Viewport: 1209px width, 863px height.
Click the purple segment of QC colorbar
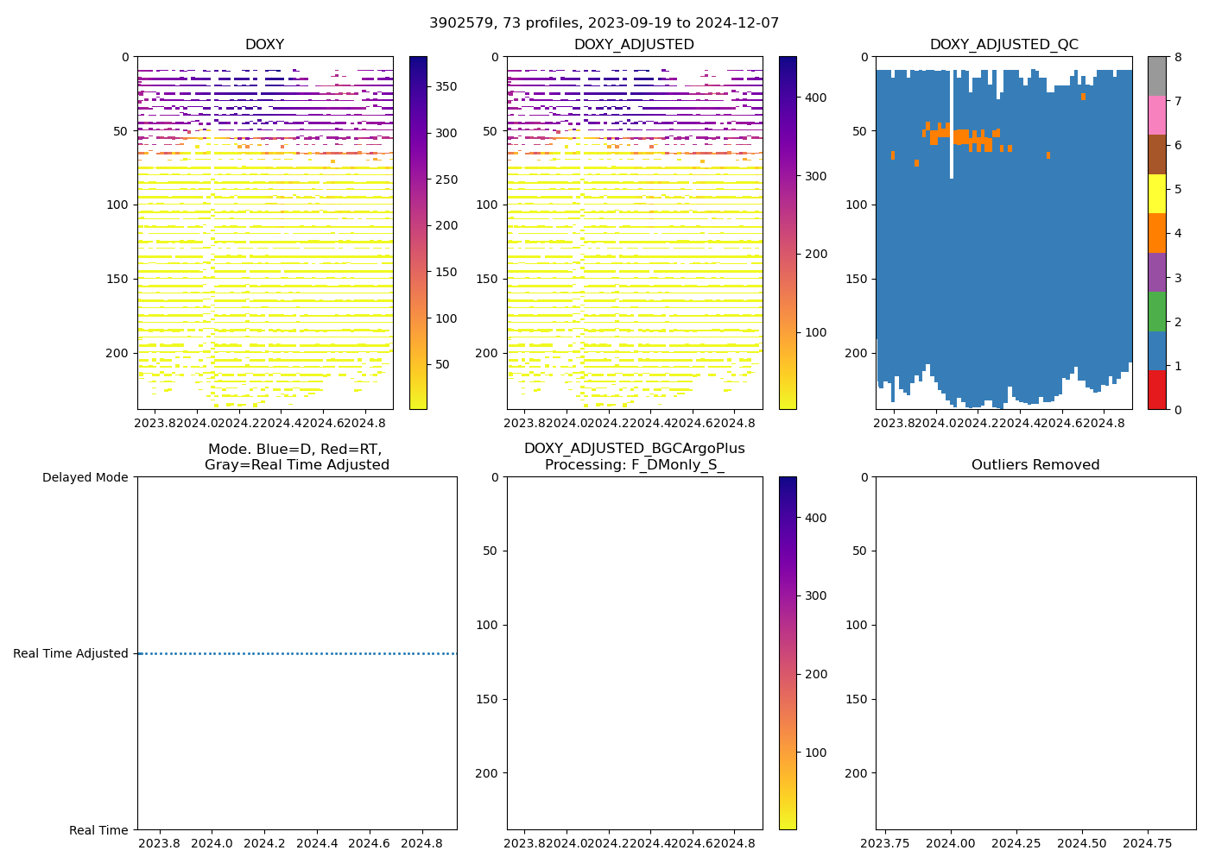click(x=1156, y=272)
